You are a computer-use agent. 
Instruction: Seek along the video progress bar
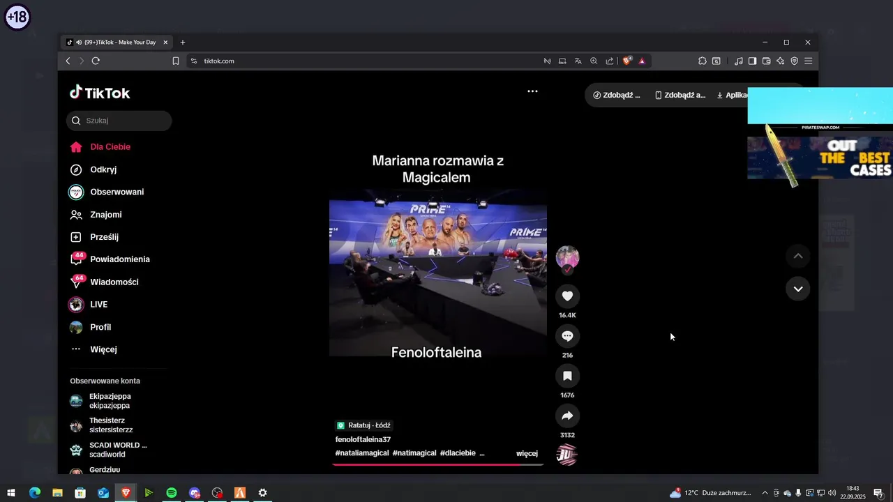[438, 464]
